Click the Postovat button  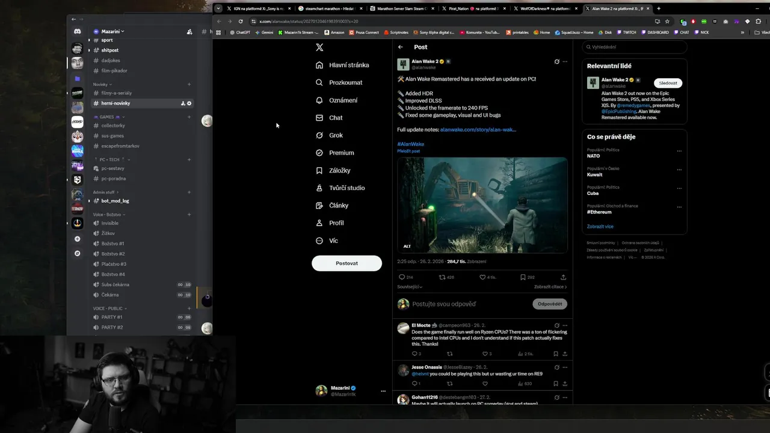[x=346, y=263]
